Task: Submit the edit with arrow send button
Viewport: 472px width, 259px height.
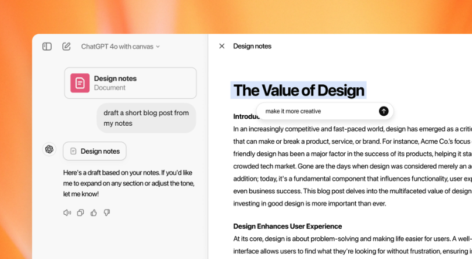Action: (384, 111)
